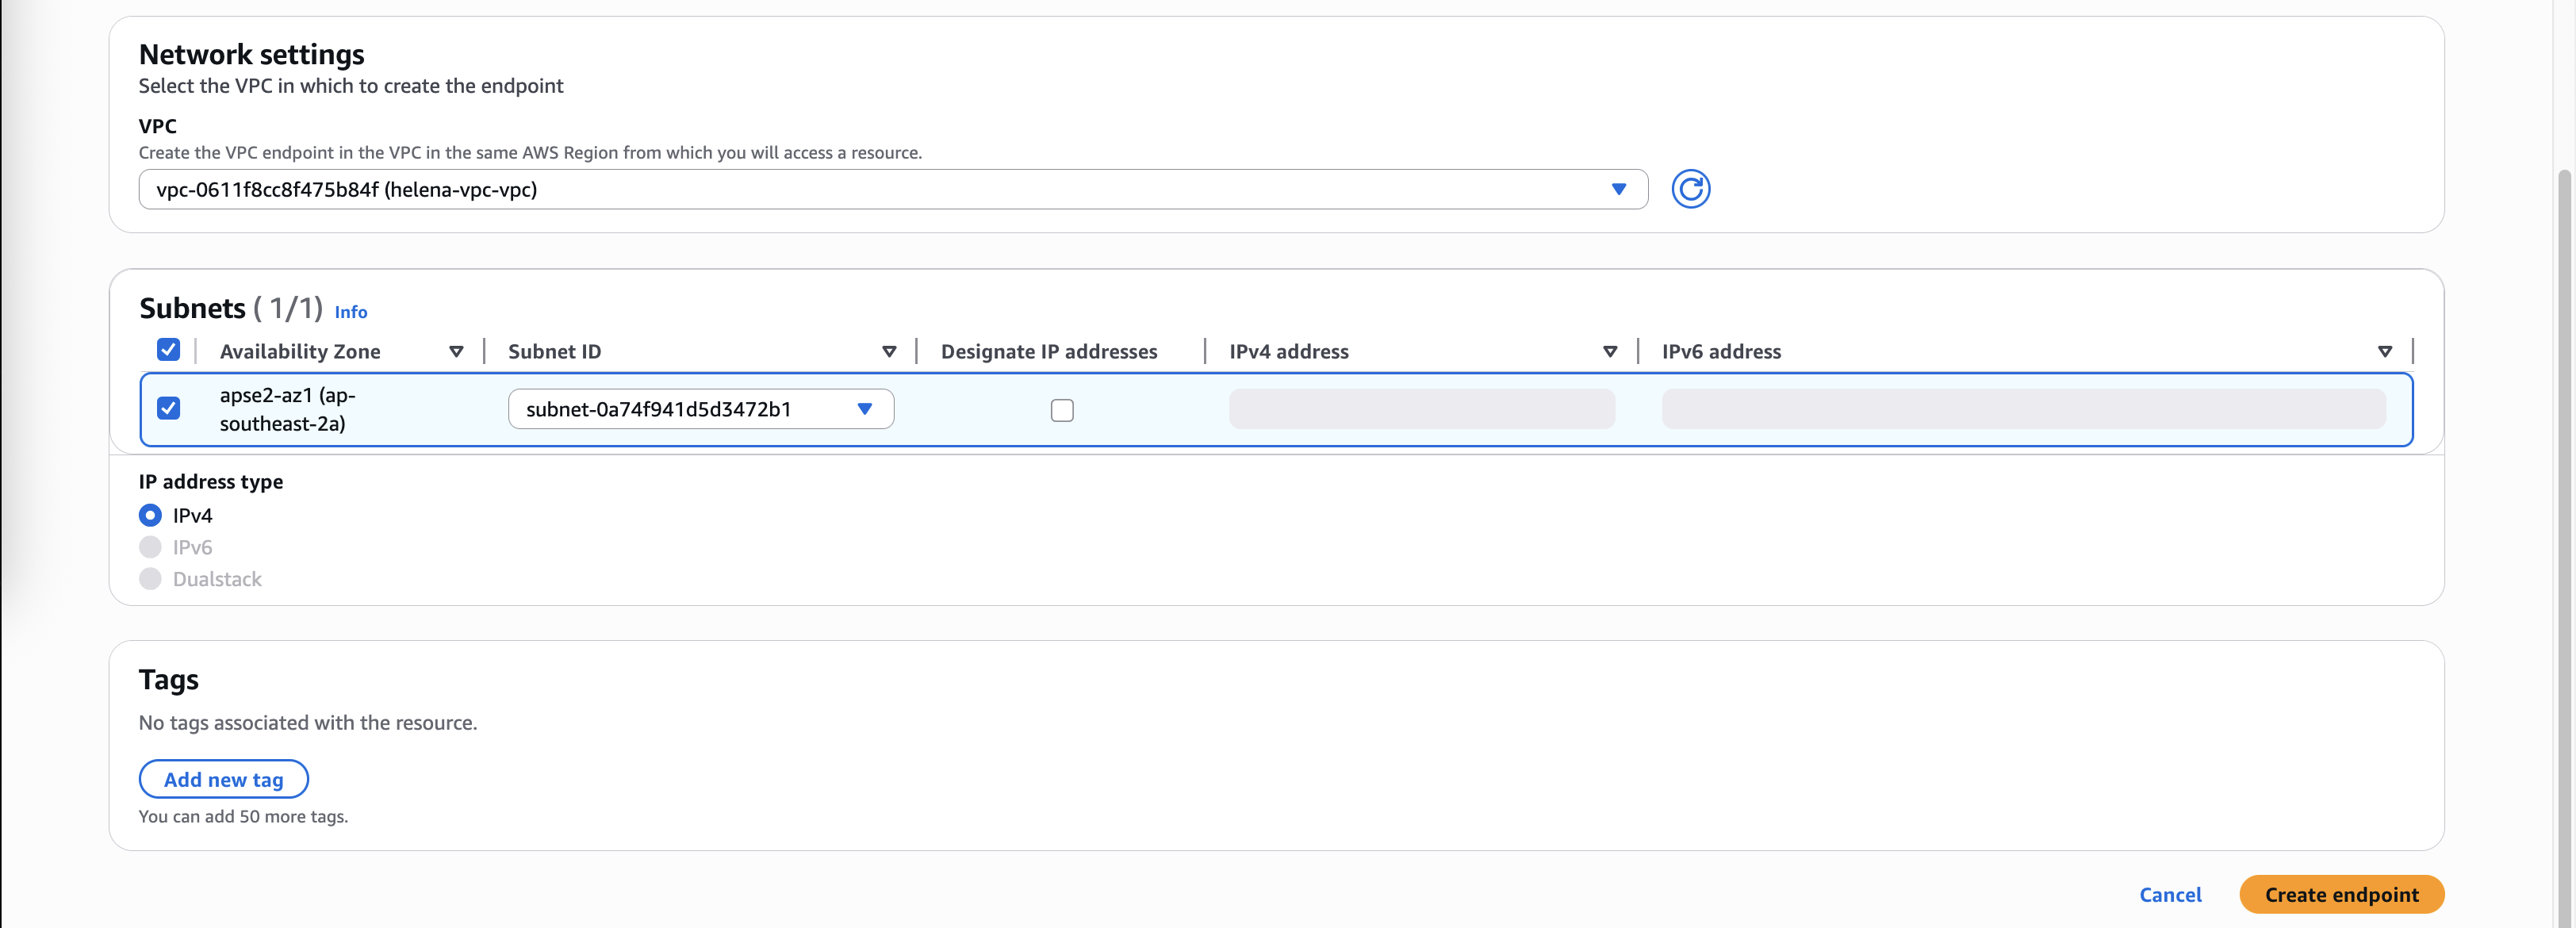This screenshot has width=2576, height=928.
Task: Sort by the Availability Zone column arrow
Action: (456, 352)
